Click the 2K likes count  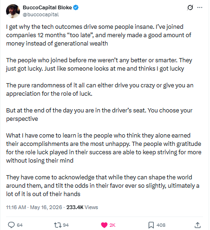pos(112,225)
